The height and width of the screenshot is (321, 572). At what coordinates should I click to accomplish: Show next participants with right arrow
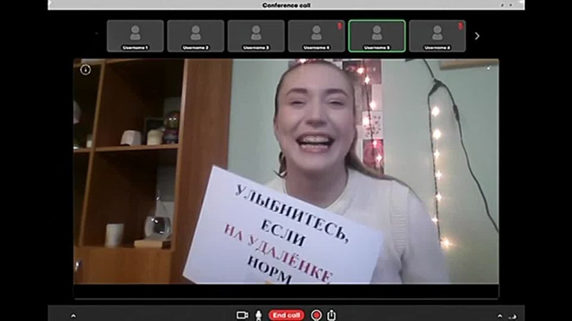coord(477,36)
